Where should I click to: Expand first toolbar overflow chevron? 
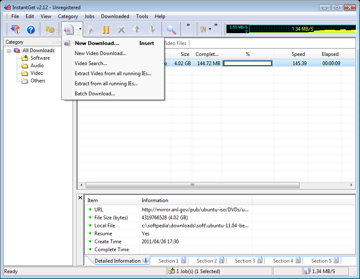tap(188, 25)
